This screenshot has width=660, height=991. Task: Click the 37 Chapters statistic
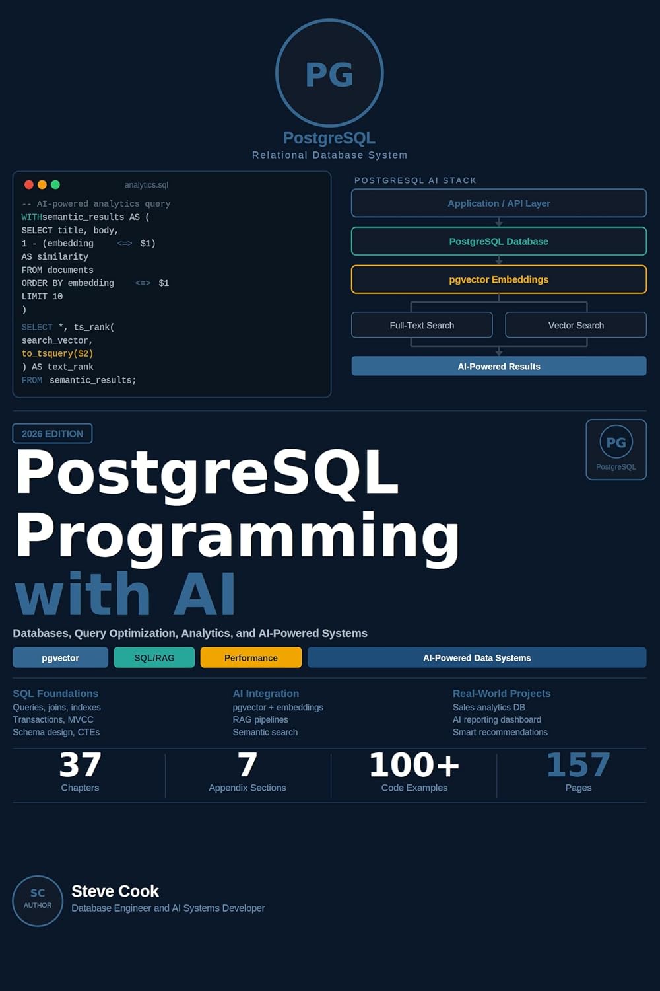point(80,772)
